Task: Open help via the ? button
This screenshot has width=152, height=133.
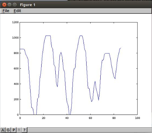Action: pyautogui.click(x=24, y=130)
